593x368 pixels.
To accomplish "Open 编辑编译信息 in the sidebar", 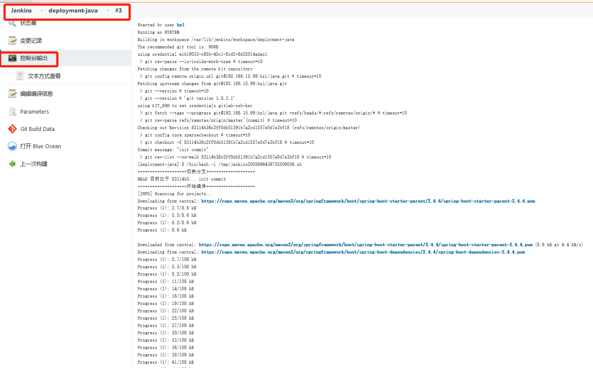I will coord(36,94).
